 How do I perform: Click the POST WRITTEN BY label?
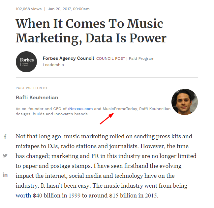(x=32, y=88)
